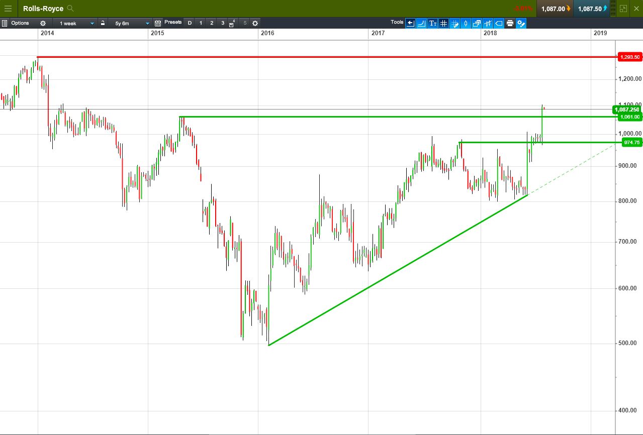Click the 2014 label on time axis

tap(47, 33)
